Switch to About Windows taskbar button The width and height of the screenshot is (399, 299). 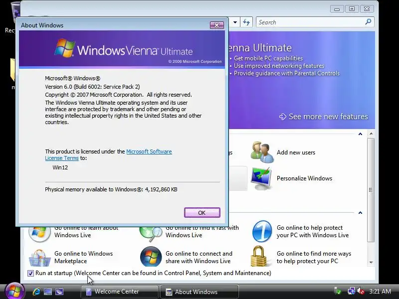199,292
